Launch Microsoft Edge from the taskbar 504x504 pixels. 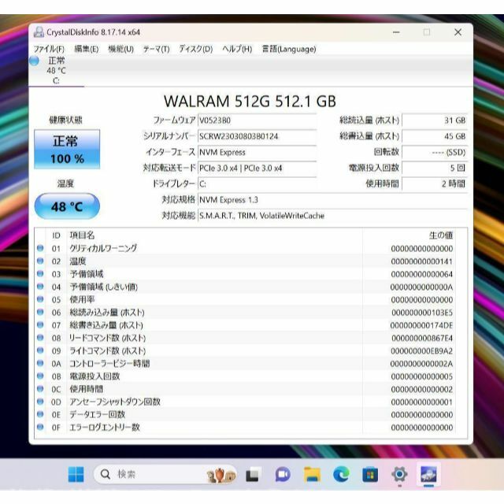[341, 475]
